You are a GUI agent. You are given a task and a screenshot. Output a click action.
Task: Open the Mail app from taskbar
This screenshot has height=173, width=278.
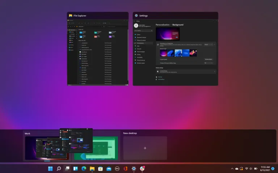pos(109,169)
